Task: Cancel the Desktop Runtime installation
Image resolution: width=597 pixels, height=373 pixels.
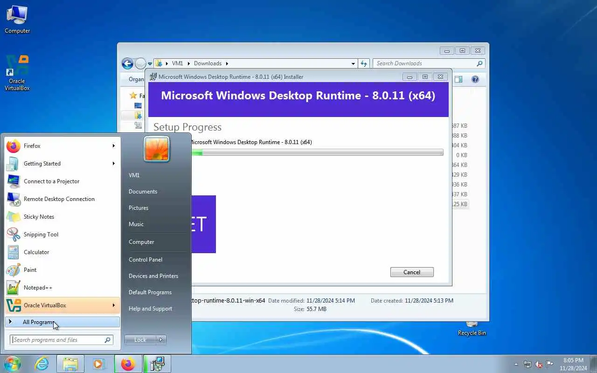Action: [412, 272]
